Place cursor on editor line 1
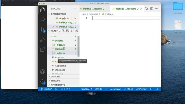Viewport: 185px width, 104px height. click(126, 18)
